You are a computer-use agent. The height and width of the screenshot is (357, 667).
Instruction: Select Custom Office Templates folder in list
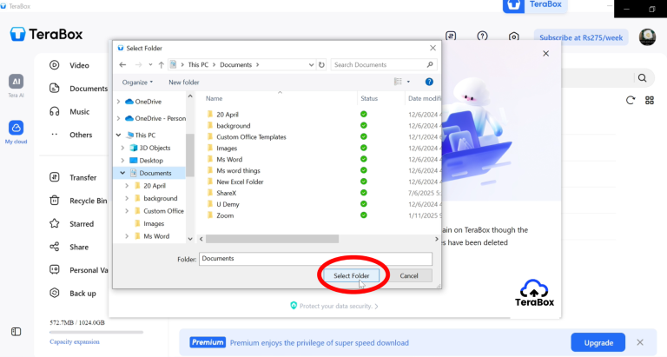click(251, 137)
